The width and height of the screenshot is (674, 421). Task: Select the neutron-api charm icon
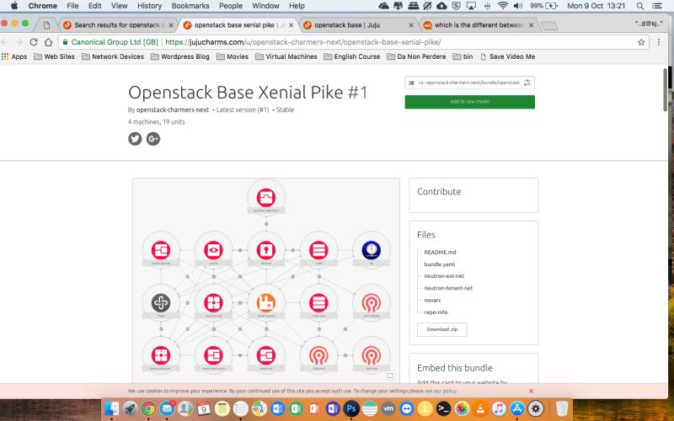266,355
